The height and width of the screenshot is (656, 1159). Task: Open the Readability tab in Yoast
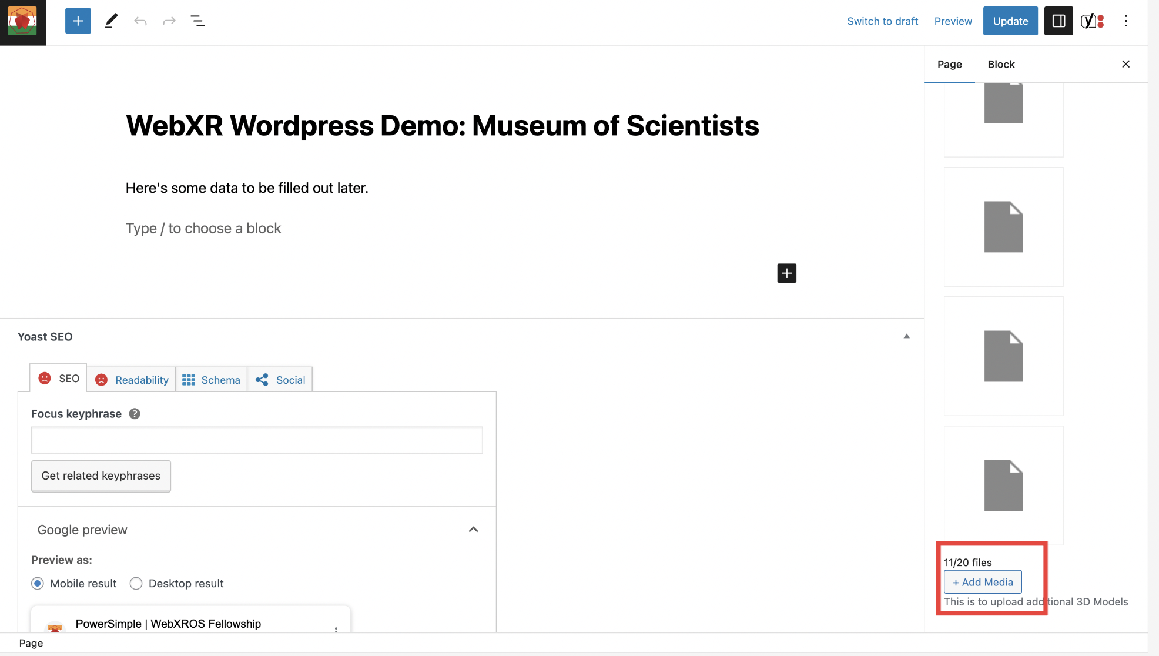(x=132, y=380)
